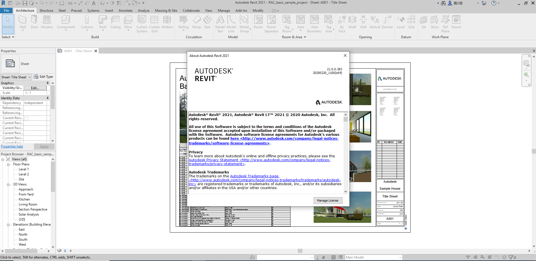Screen dimensions: 536x261
Task: Switch to the Annotate ribbon tab
Action: [x=125, y=11]
